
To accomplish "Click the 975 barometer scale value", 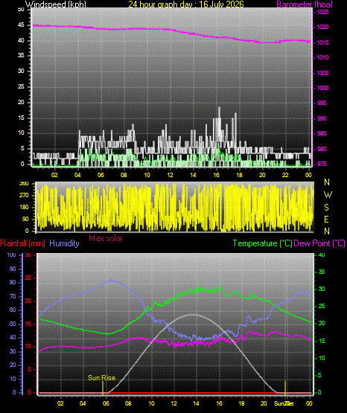I will [322, 164].
